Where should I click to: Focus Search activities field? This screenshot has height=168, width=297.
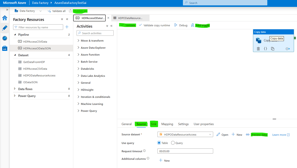point(95,33)
